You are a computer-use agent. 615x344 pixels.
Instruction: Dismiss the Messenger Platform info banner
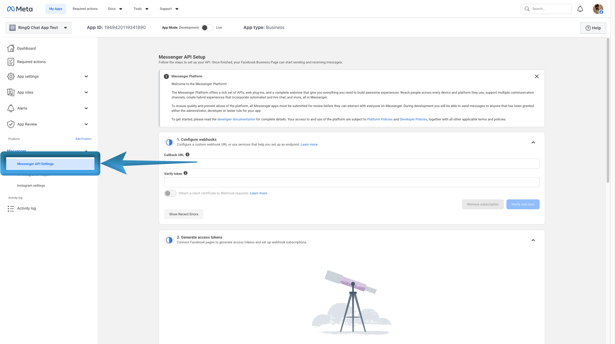[x=537, y=76]
